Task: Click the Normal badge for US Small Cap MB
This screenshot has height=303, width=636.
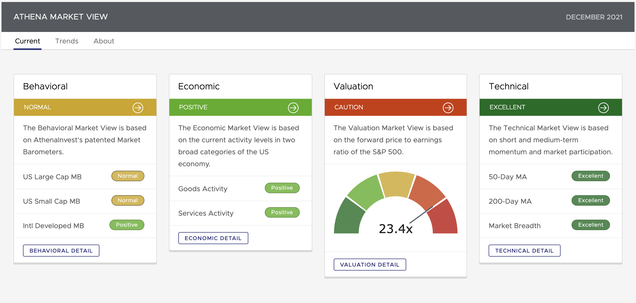Action: click(128, 200)
